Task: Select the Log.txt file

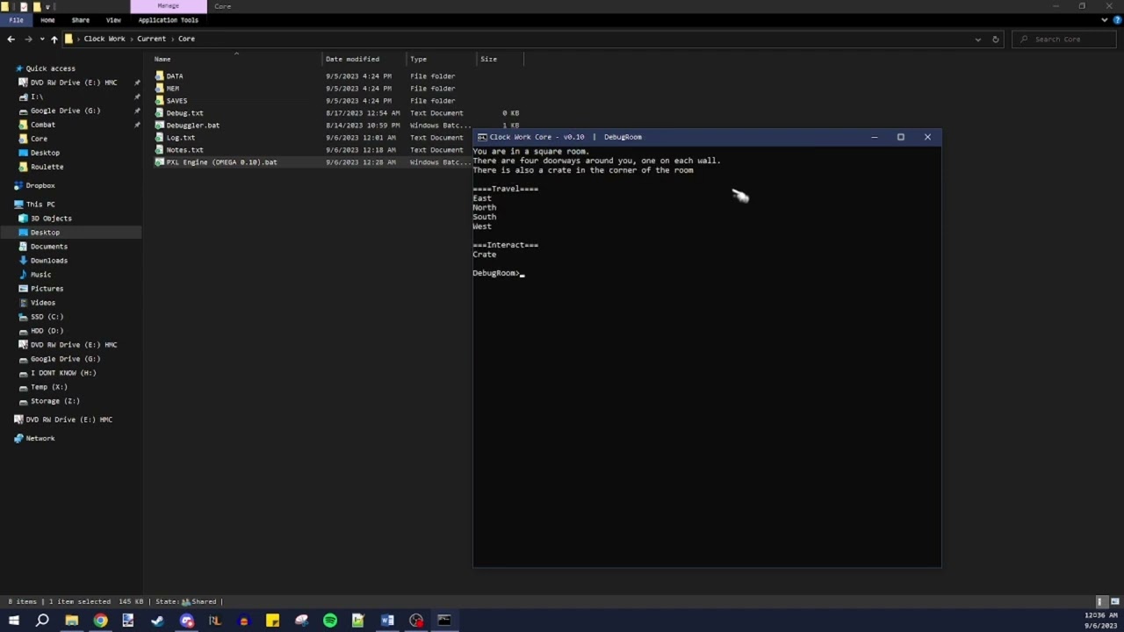Action: [180, 138]
